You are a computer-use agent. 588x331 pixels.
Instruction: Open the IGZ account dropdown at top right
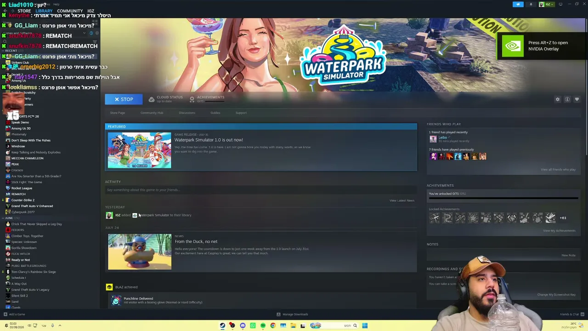548,4
